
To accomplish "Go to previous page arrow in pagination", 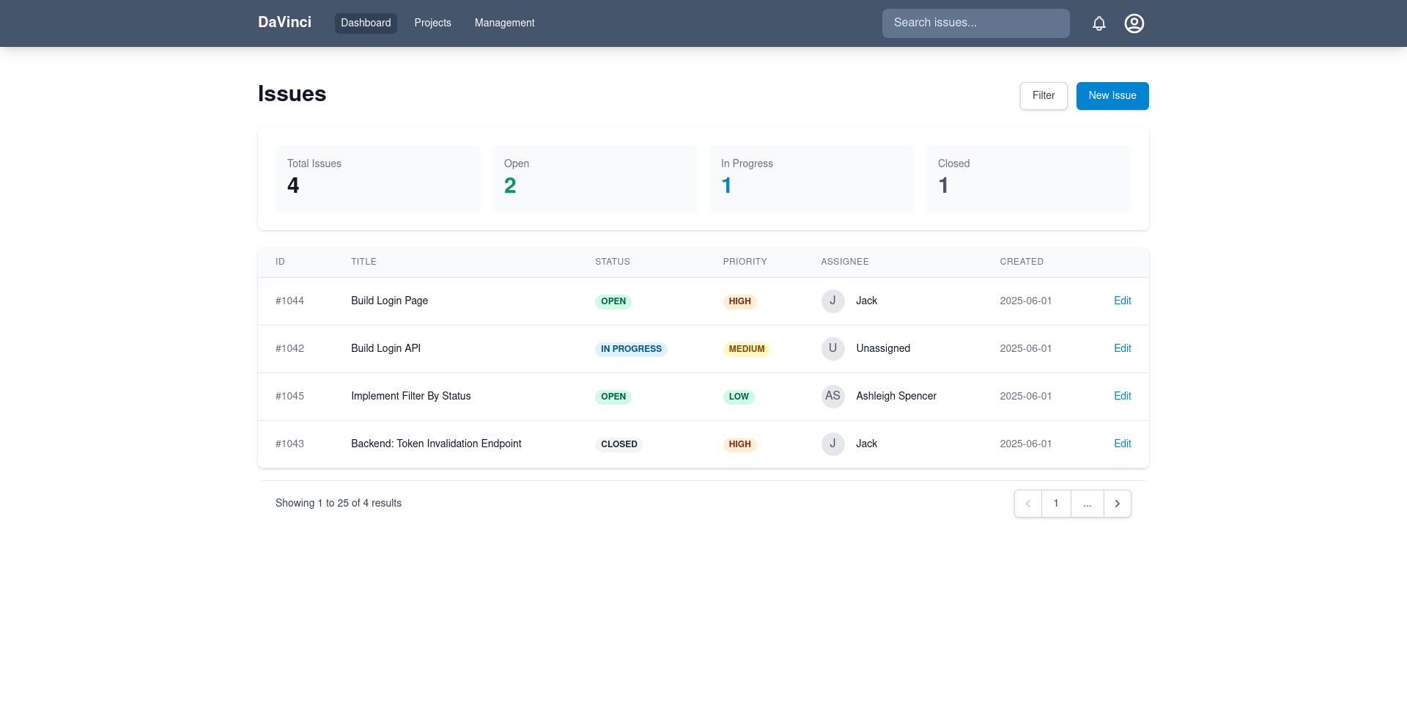I will (x=1028, y=504).
